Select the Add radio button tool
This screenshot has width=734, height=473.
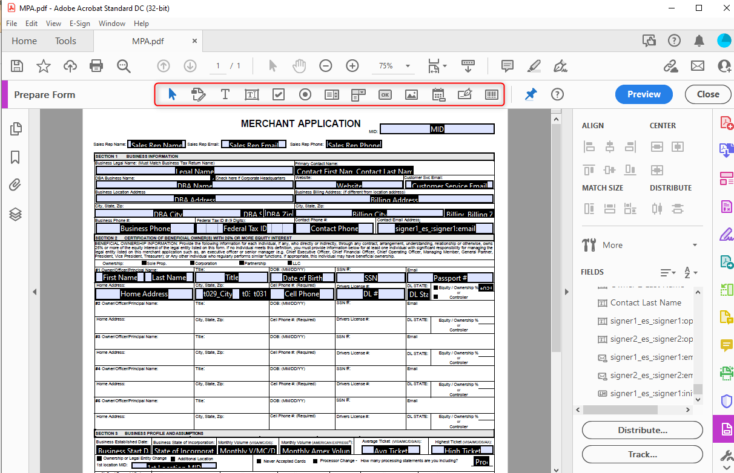coord(305,94)
